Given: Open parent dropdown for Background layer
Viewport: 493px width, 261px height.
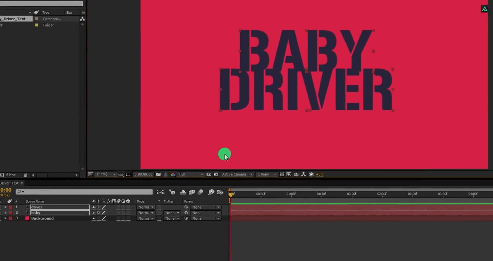Looking at the screenshot, I should click(206, 218).
